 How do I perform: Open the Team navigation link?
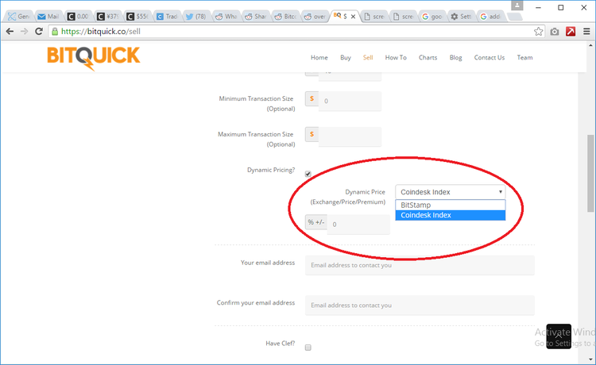tap(524, 58)
